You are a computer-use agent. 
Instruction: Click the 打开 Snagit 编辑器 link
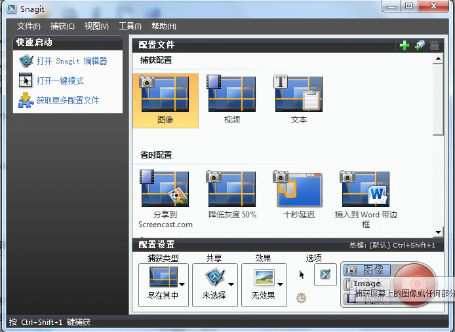(x=71, y=61)
